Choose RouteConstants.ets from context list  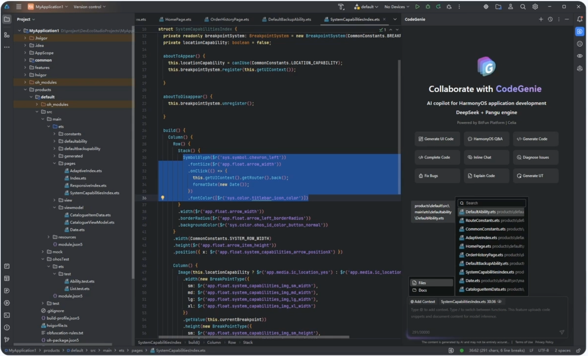pos(492,221)
